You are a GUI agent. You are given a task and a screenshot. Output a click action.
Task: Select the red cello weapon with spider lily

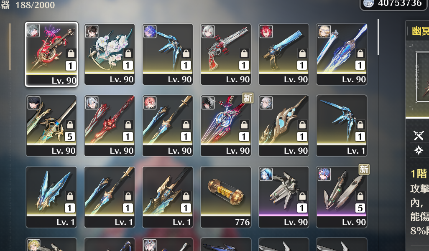pos(51,54)
